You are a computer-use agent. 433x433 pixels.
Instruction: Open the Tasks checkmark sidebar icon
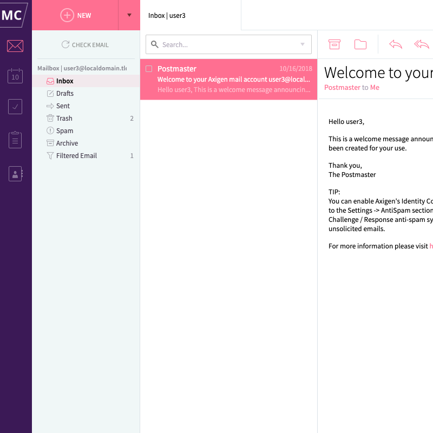[15, 107]
